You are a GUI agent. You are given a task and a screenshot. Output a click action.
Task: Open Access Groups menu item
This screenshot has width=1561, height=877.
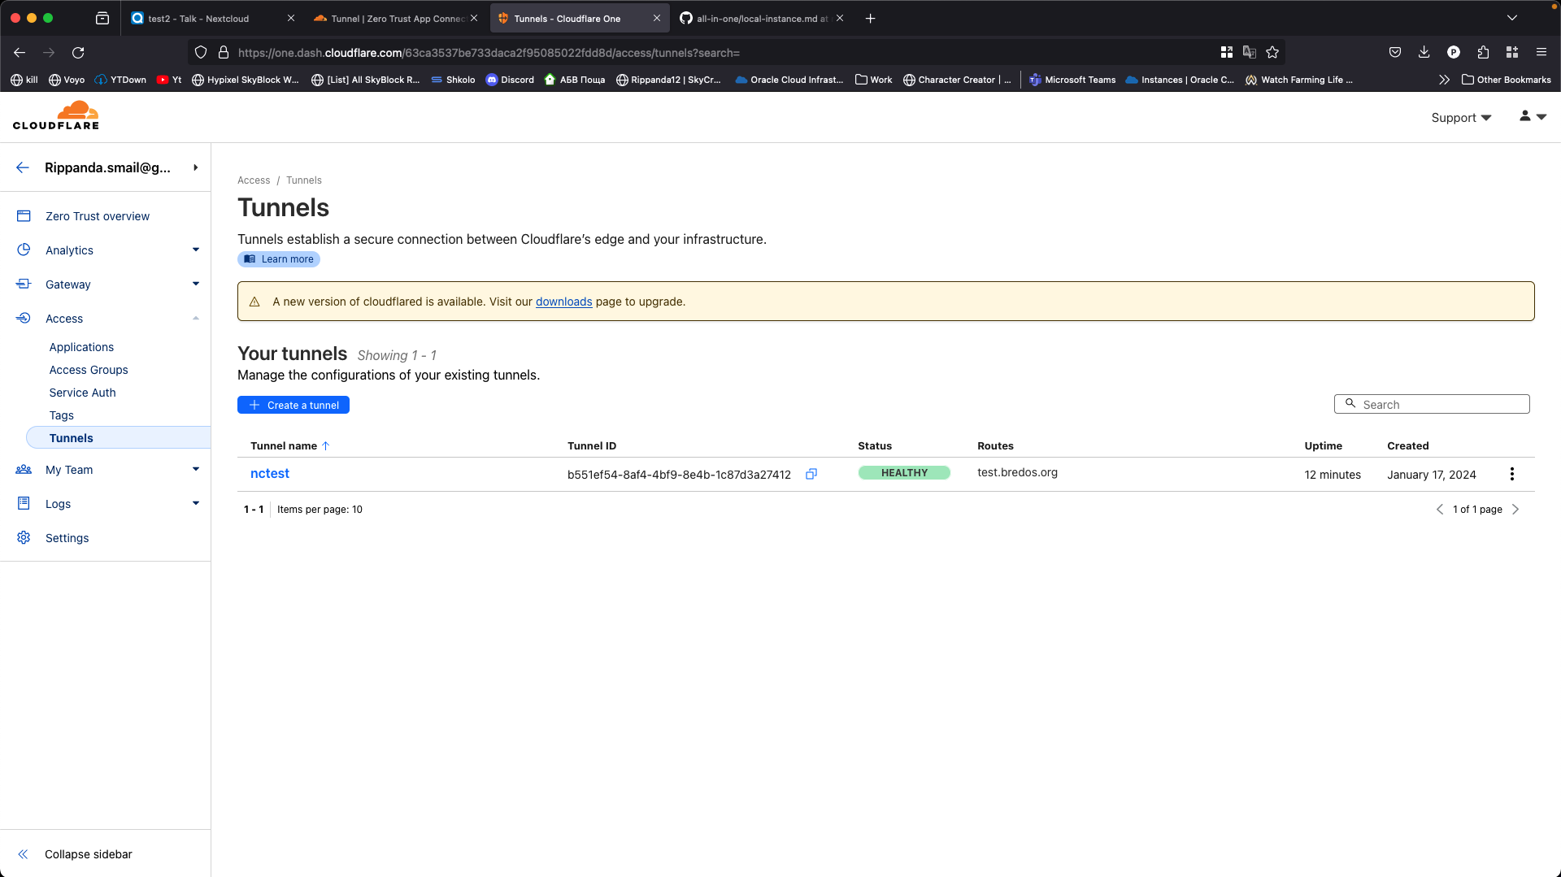(x=89, y=370)
